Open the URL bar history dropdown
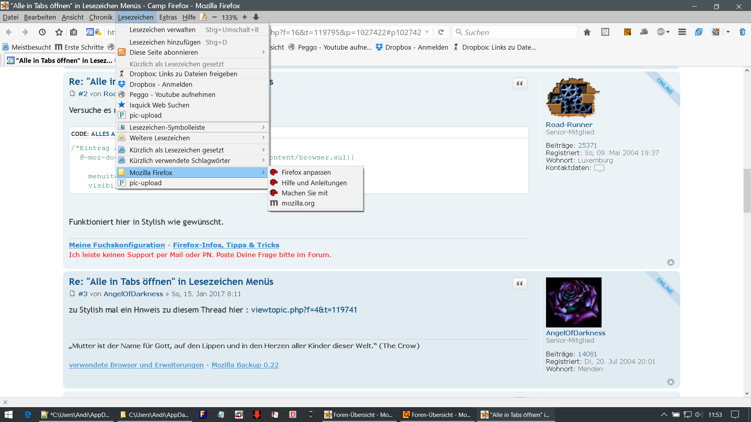The image size is (751, 422). [427, 32]
